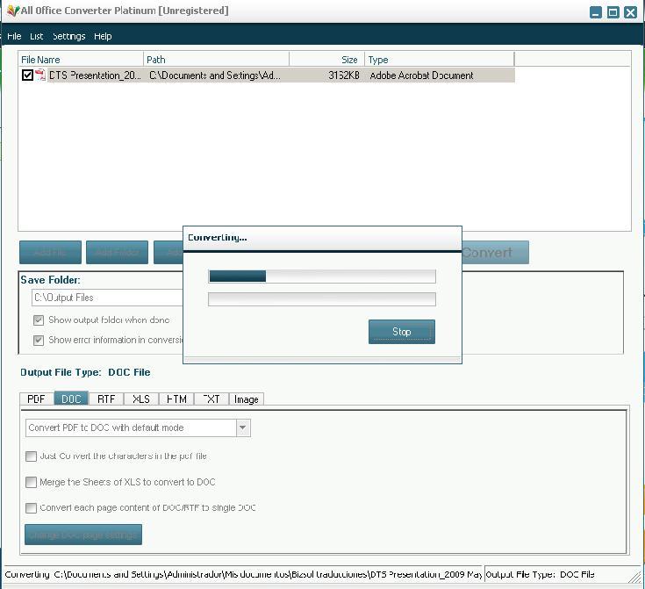The height and width of the screenshot is (589, 645).
Task: Switch to the Image output tab
Action: click(x=247, y=399)
